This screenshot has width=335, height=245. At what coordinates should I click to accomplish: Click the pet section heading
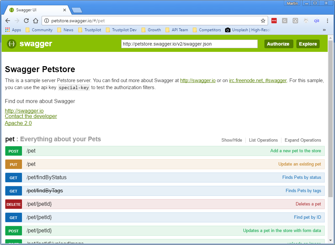pyautogui.click(x=10, y=139)
